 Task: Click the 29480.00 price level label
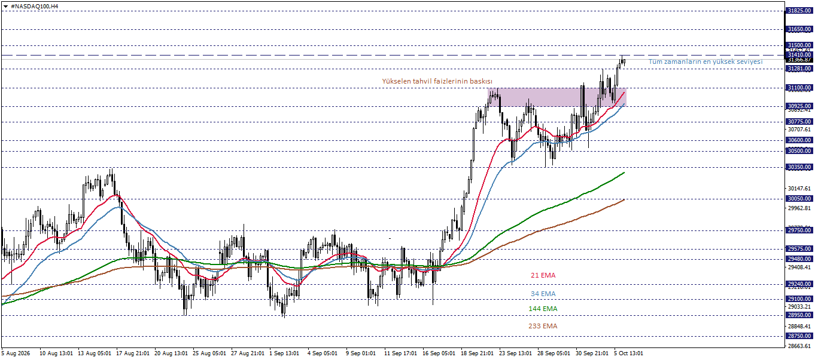(x=799, y=259)
